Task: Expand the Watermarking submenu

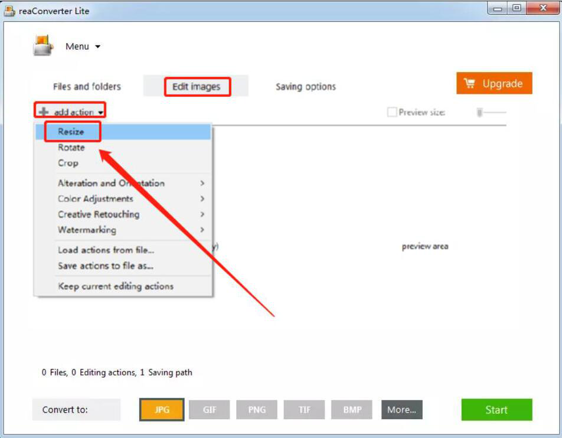Action: 123,230
